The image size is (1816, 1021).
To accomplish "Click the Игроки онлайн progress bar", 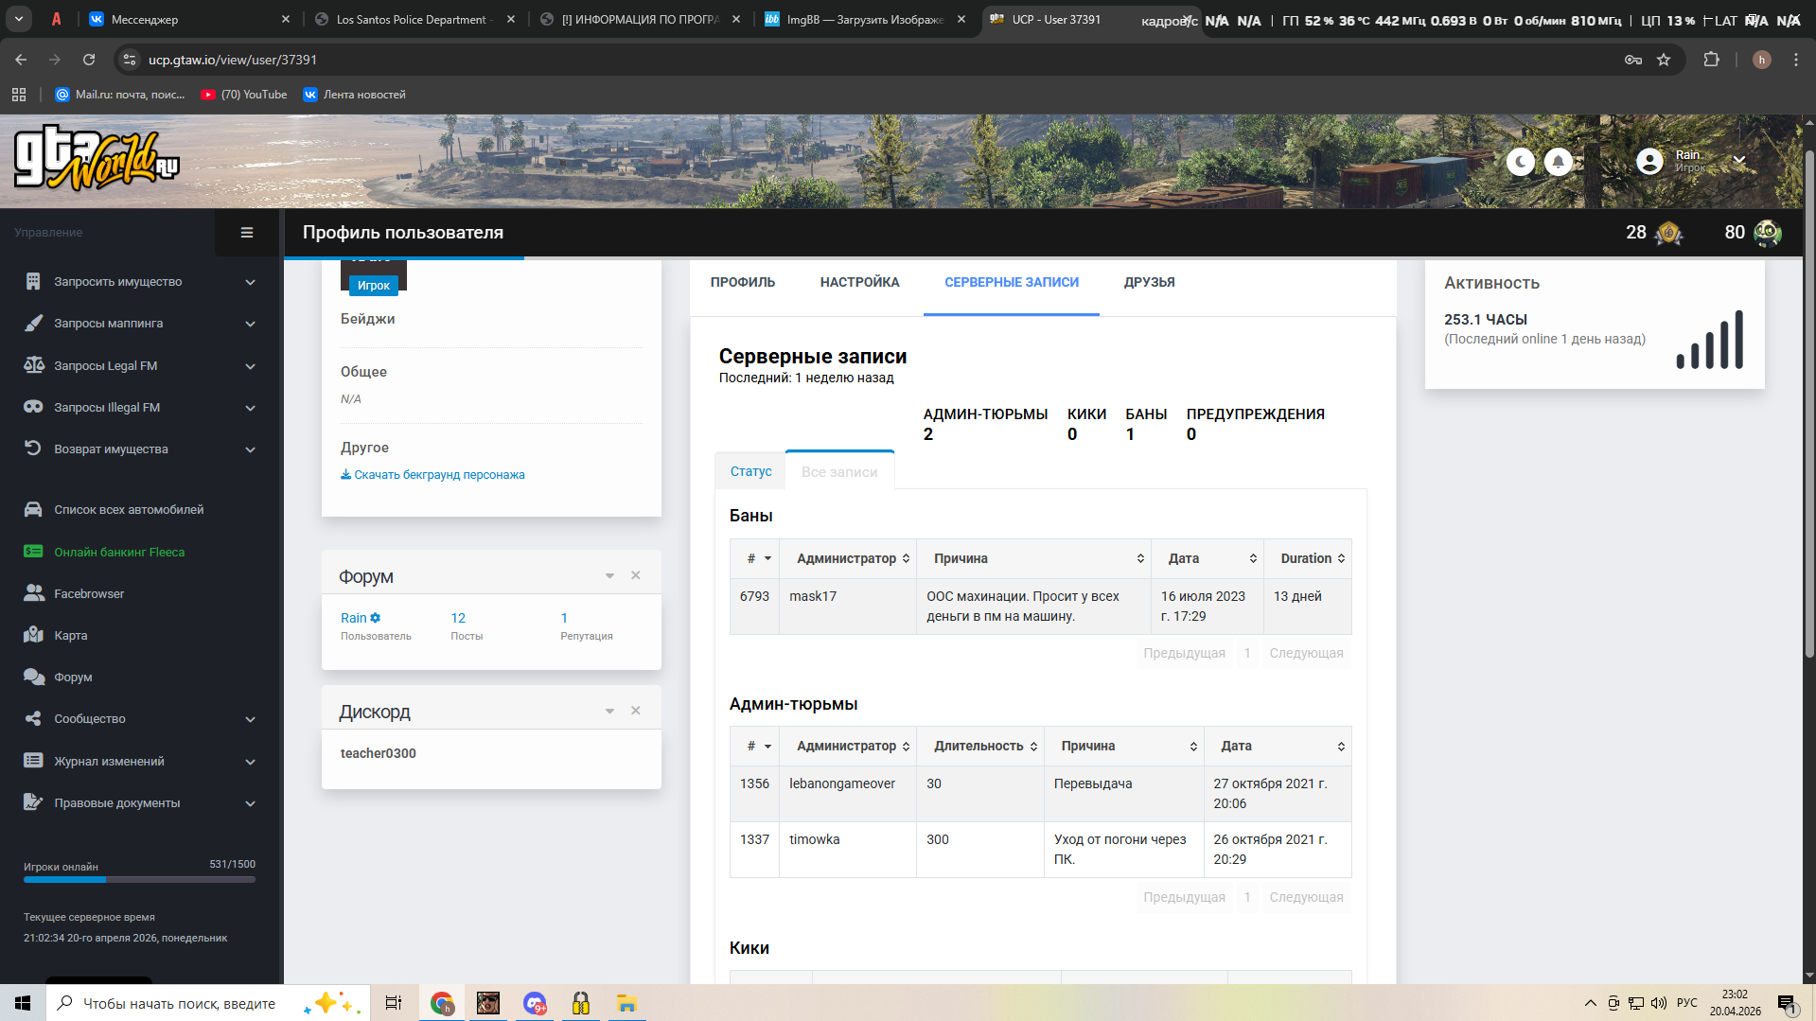I will [139, 880].
